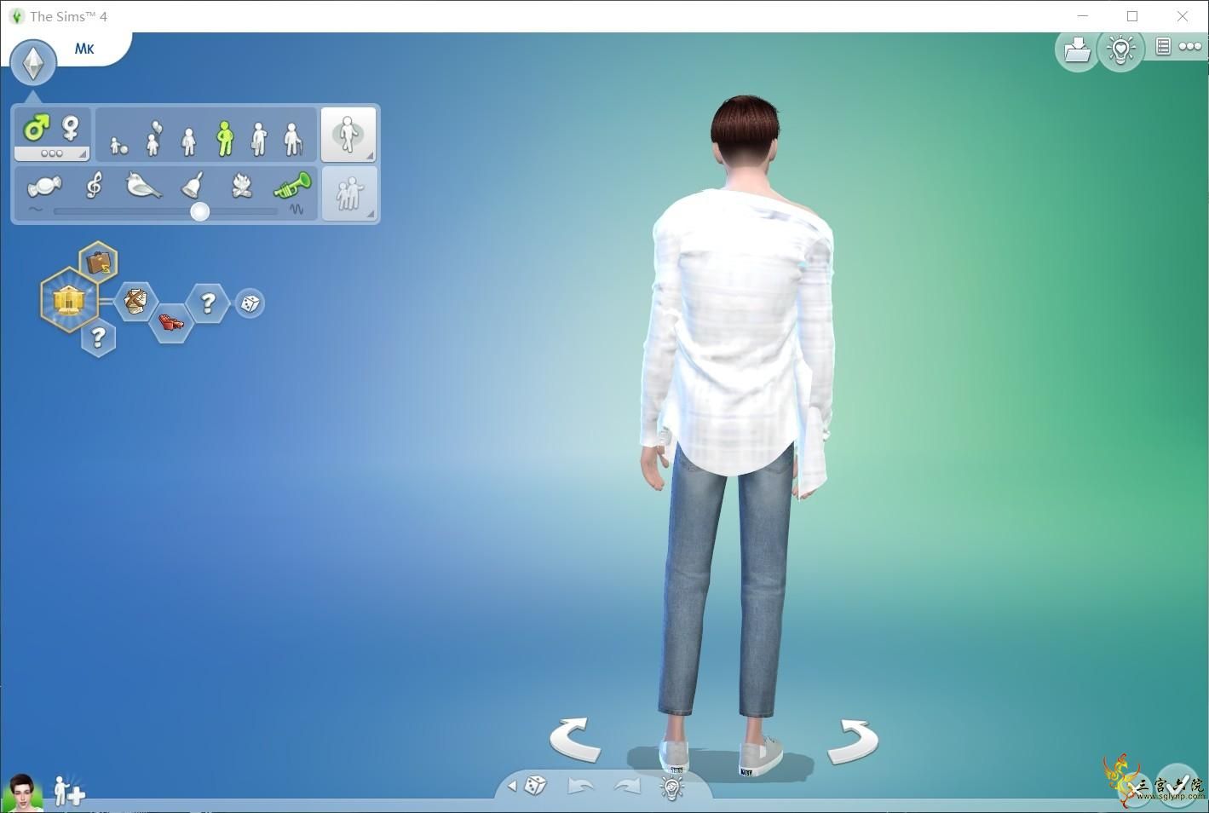Undo the last change
The width and height of the screenshot is (1209, 813).
tap(580, 786)
